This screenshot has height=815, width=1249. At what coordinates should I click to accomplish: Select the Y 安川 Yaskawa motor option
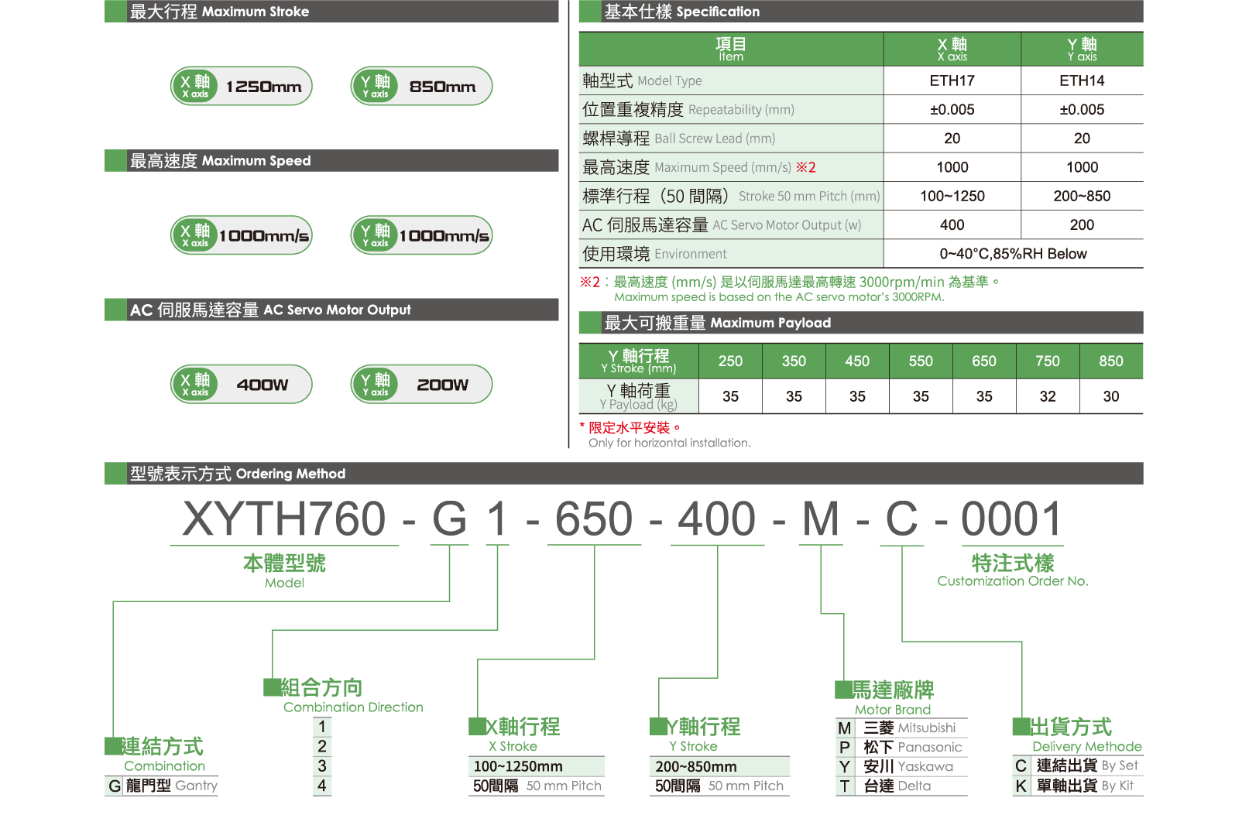[x=902, y=766]
